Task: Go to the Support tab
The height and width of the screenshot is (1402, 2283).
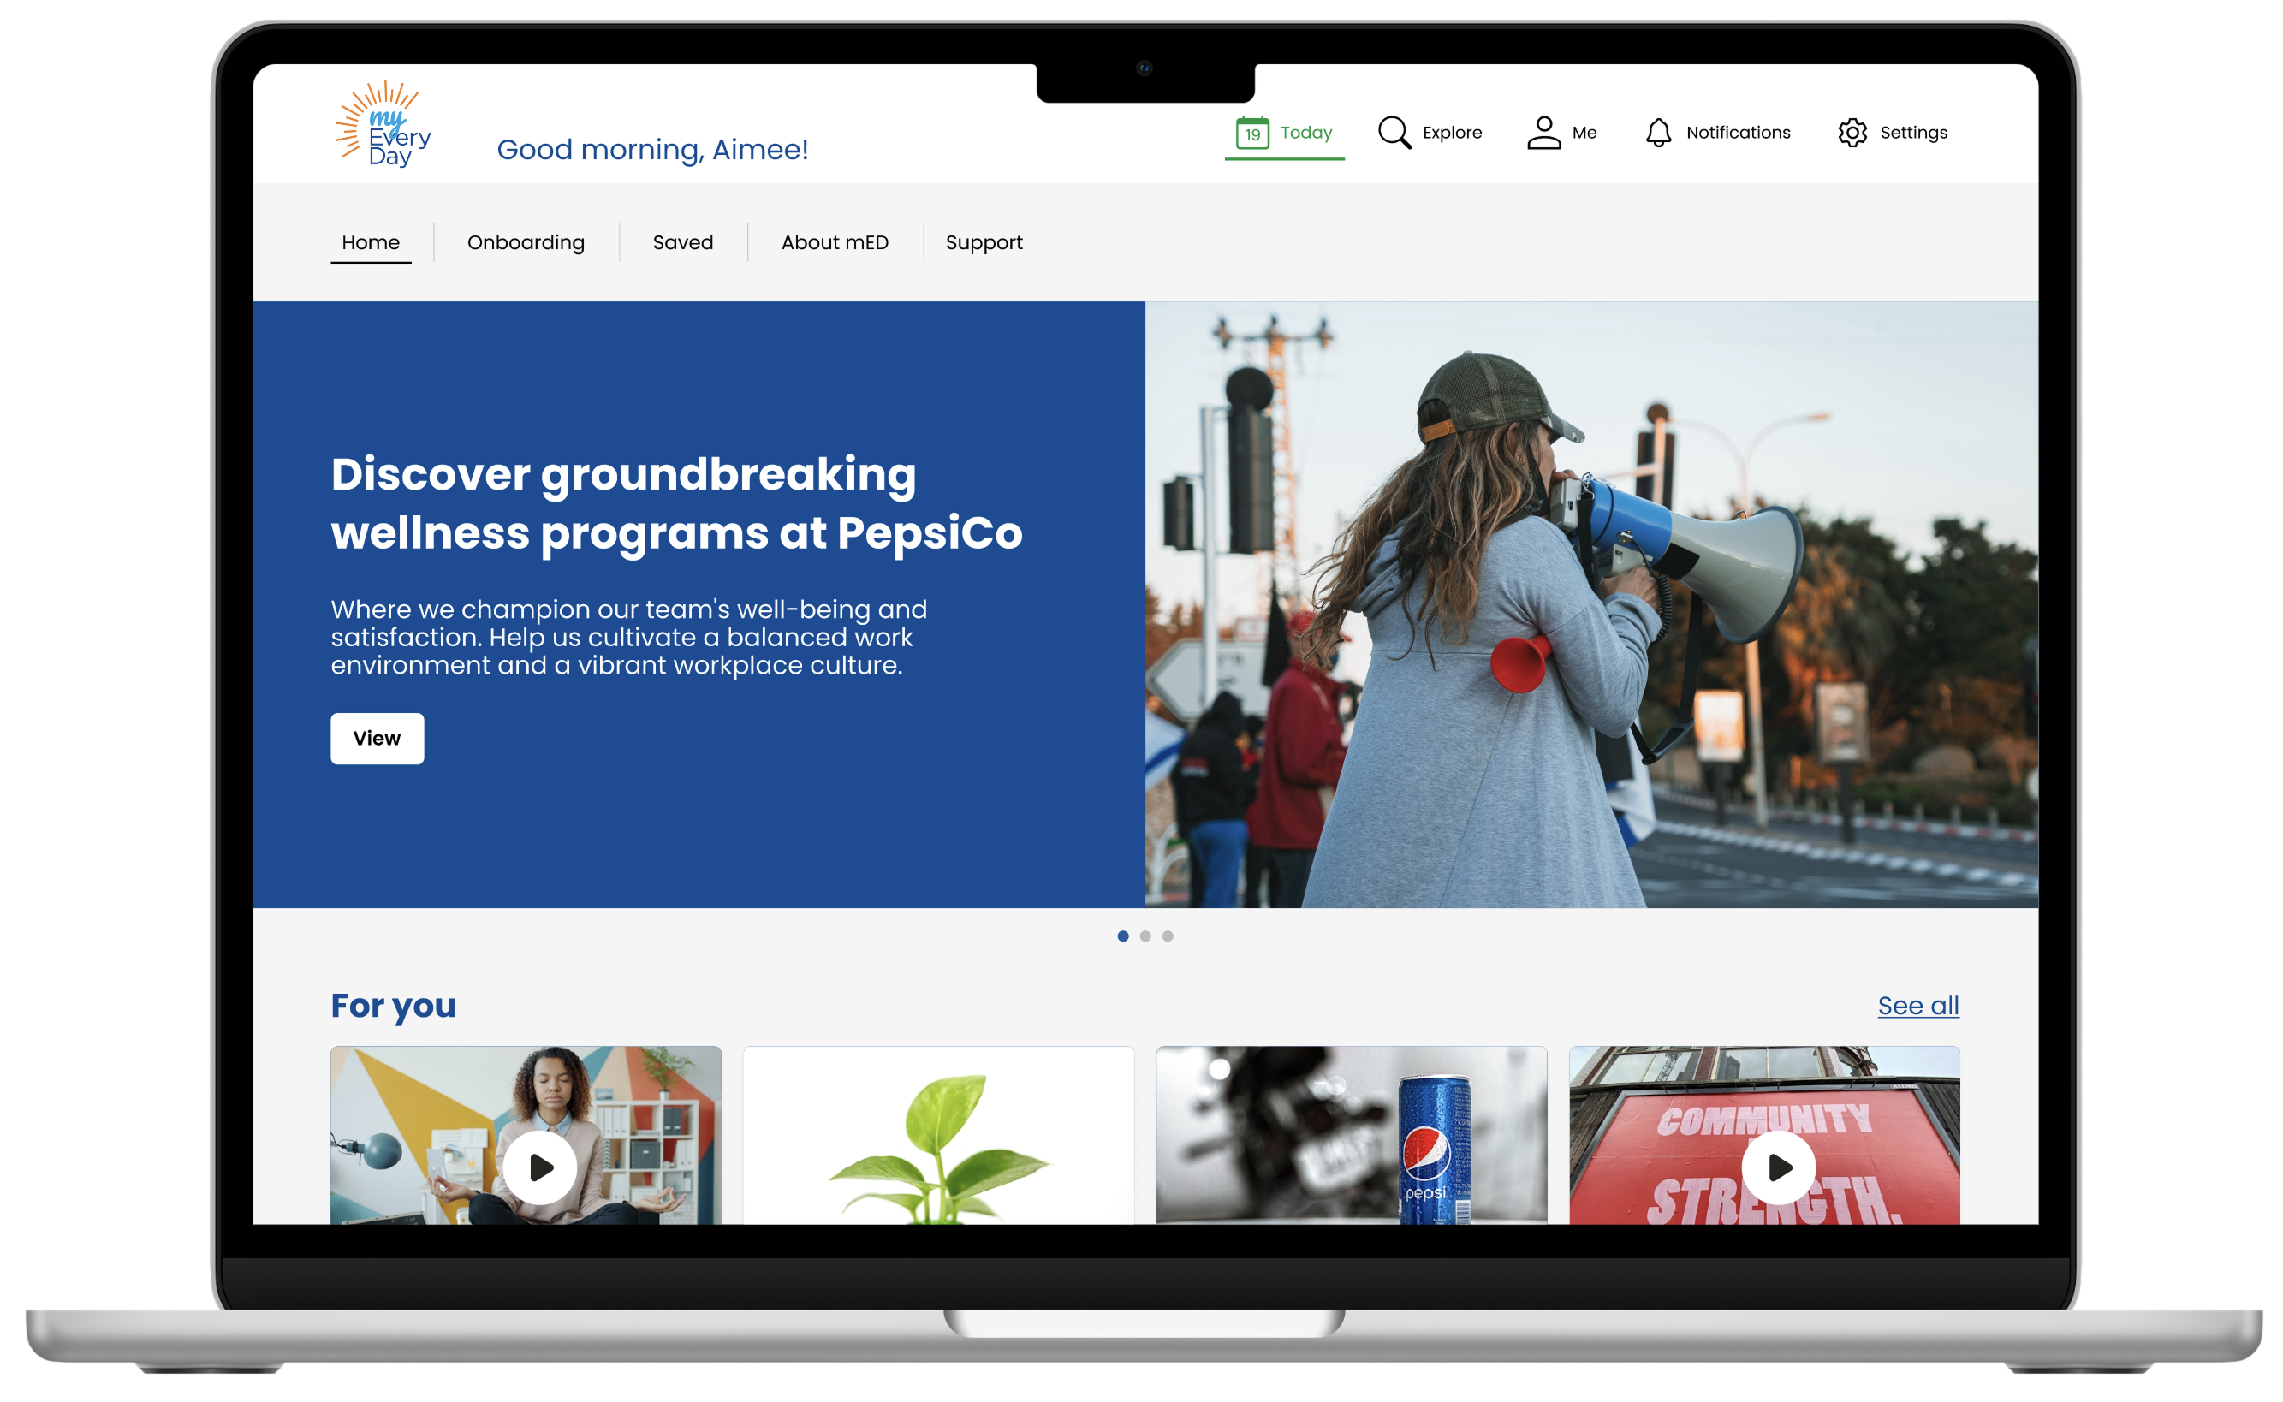Action: pyautogui.click(x=984, y=242)
